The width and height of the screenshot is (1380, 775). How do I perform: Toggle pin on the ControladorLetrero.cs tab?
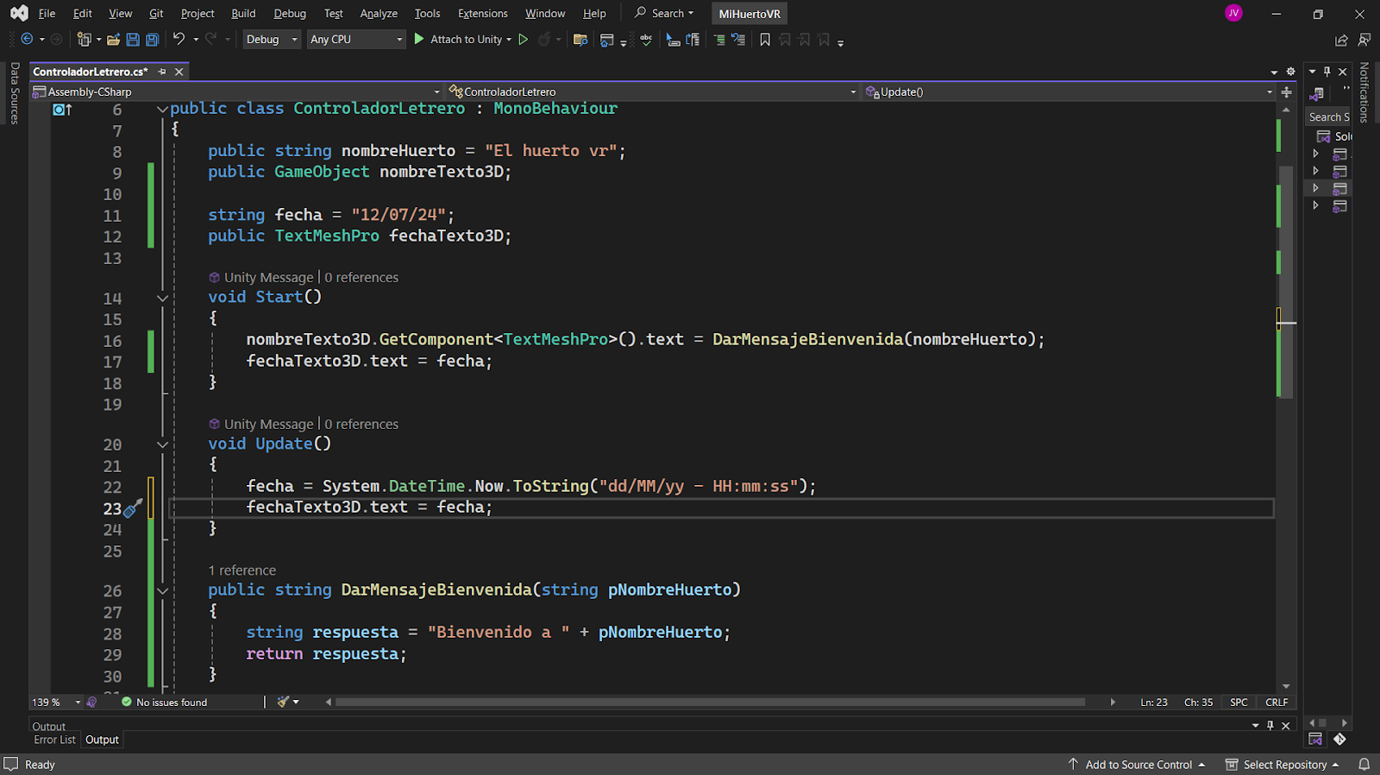pos(162,72)
